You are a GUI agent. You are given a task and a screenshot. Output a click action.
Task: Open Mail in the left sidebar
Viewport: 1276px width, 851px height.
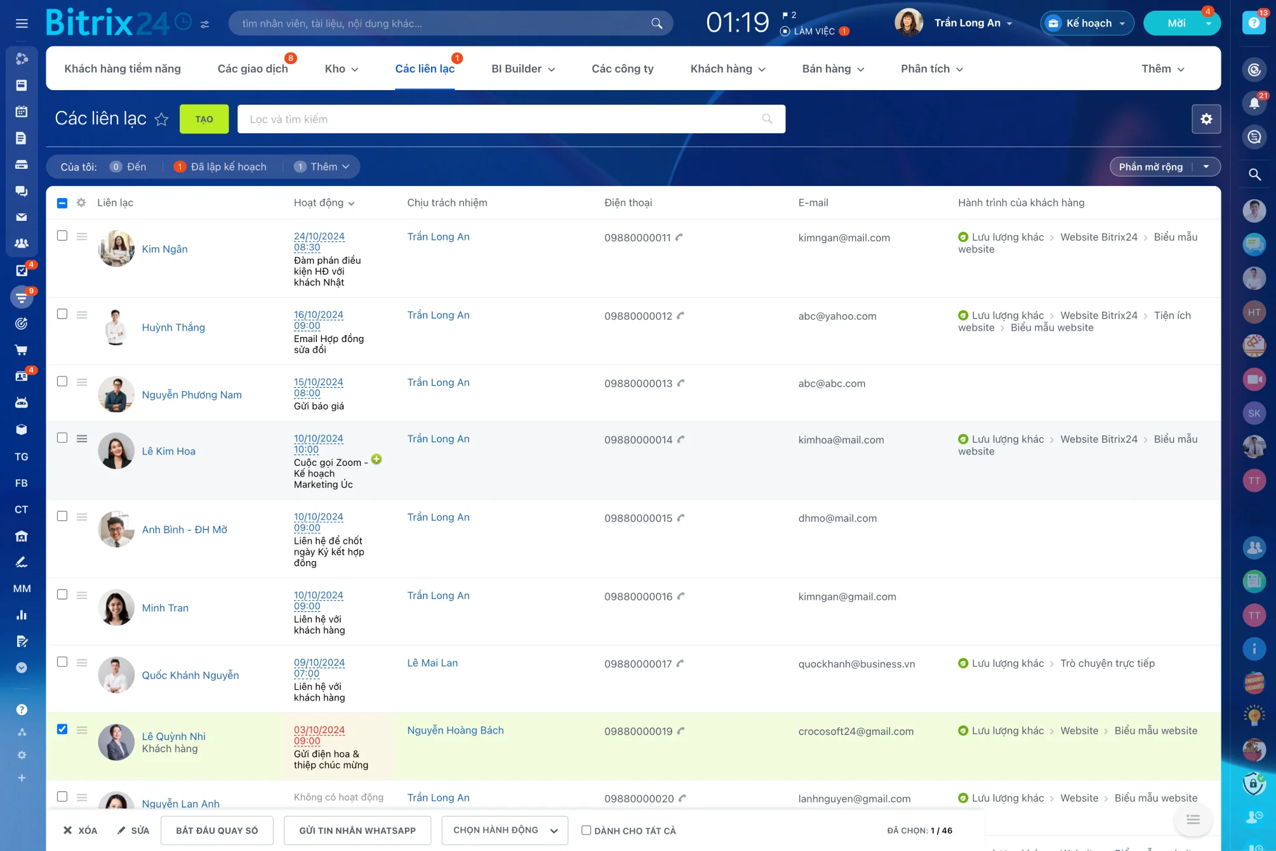click(x=22, y=217)
